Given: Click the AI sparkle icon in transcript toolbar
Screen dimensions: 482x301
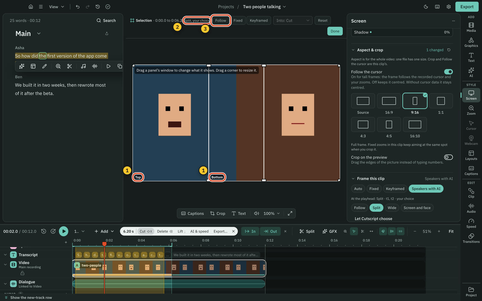Looking at the screenshot, I should tap(22, 66).
